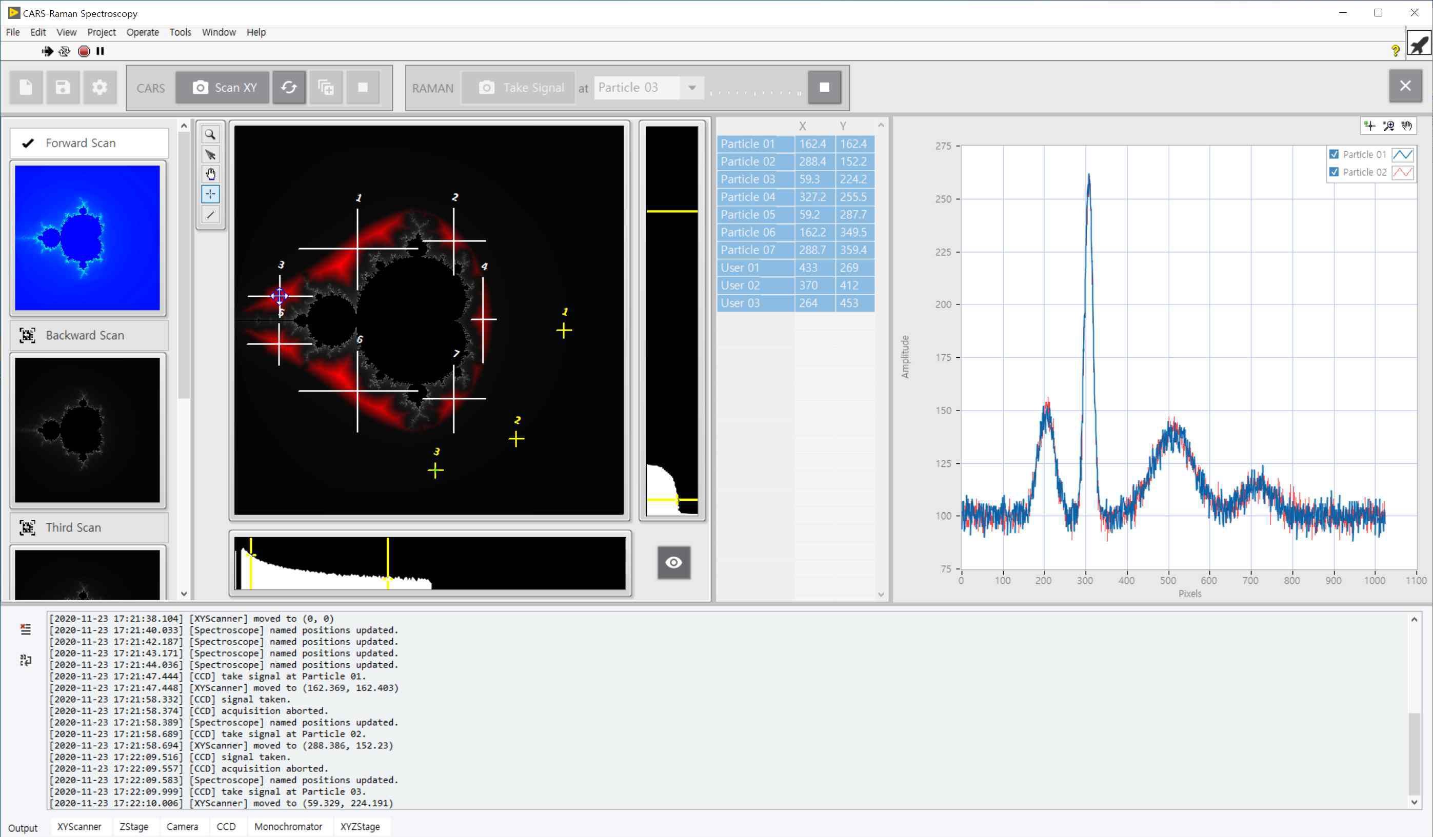1433x837 pixels.
Task: Expand the Window menu in menu bar
Action: click(x=218, y=32)
